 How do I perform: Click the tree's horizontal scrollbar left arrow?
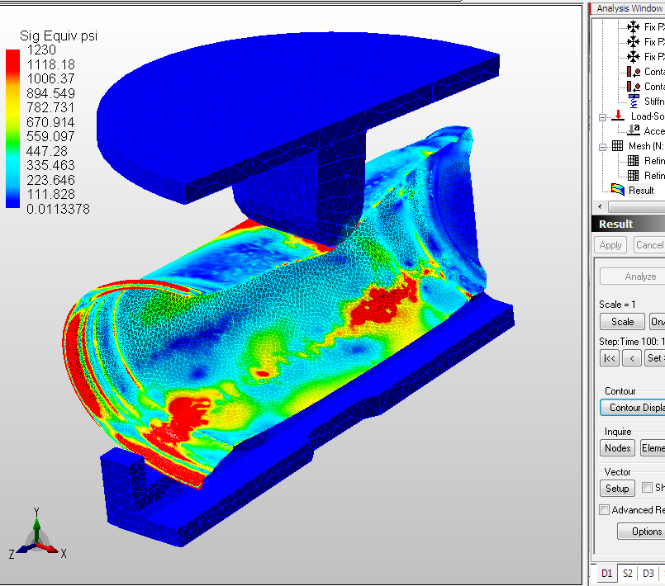pos(598,207)
